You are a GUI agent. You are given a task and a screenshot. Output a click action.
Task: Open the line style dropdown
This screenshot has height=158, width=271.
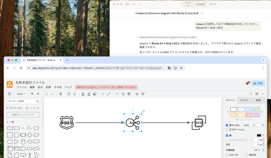click(x=239, y=140)
